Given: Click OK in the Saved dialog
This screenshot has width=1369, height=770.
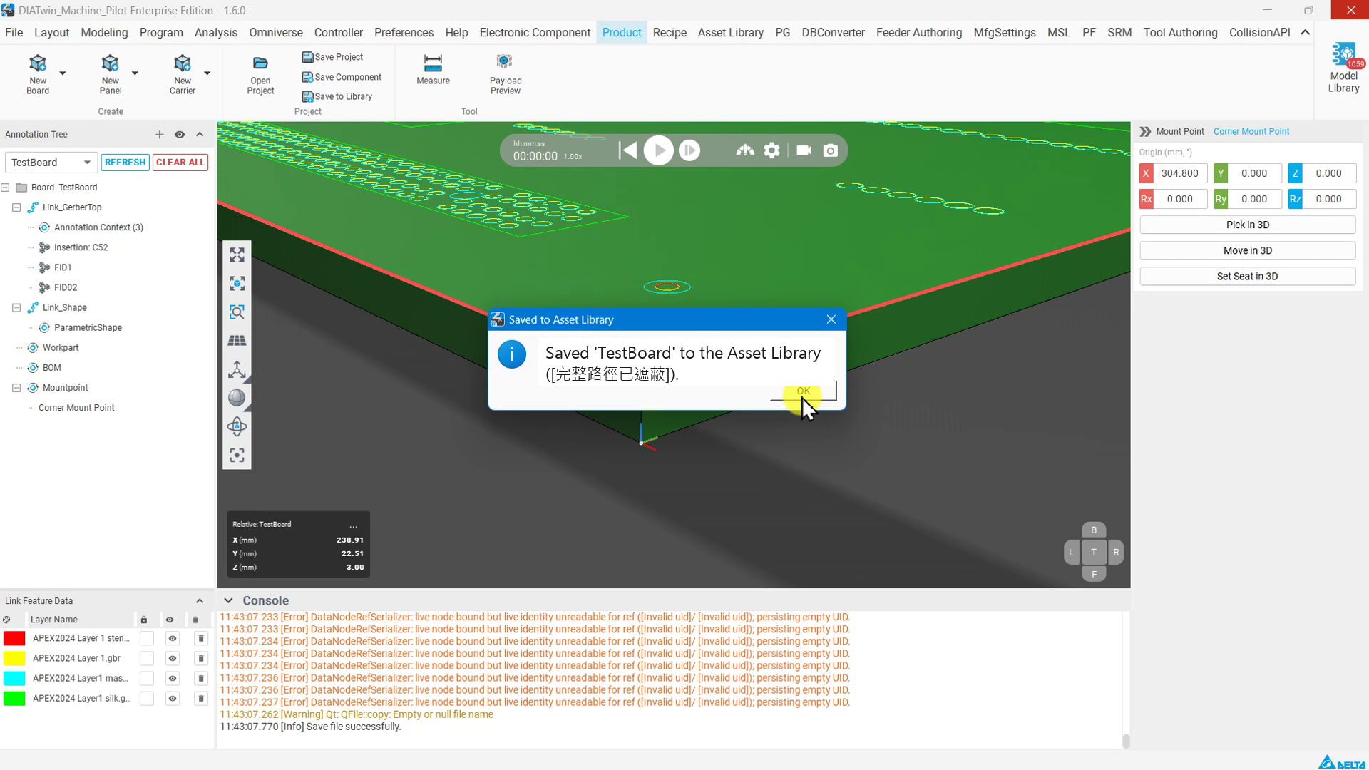Looking at the screenshot, I should point(804,391).
